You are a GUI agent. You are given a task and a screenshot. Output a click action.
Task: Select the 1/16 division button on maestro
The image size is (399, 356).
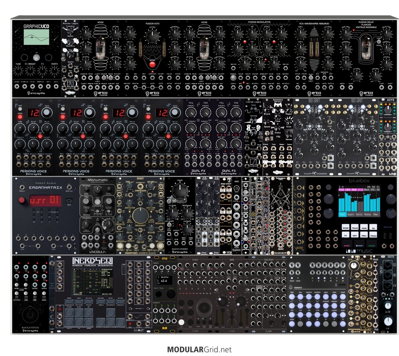(x=317, y=315)
